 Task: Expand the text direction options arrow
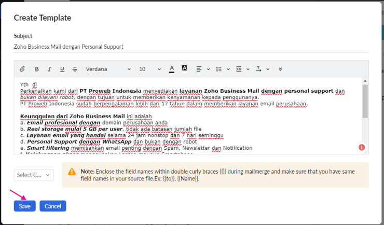(x=268, y=69)
